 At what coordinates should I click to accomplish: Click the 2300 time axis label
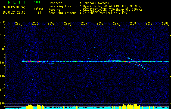pos(165,23)
